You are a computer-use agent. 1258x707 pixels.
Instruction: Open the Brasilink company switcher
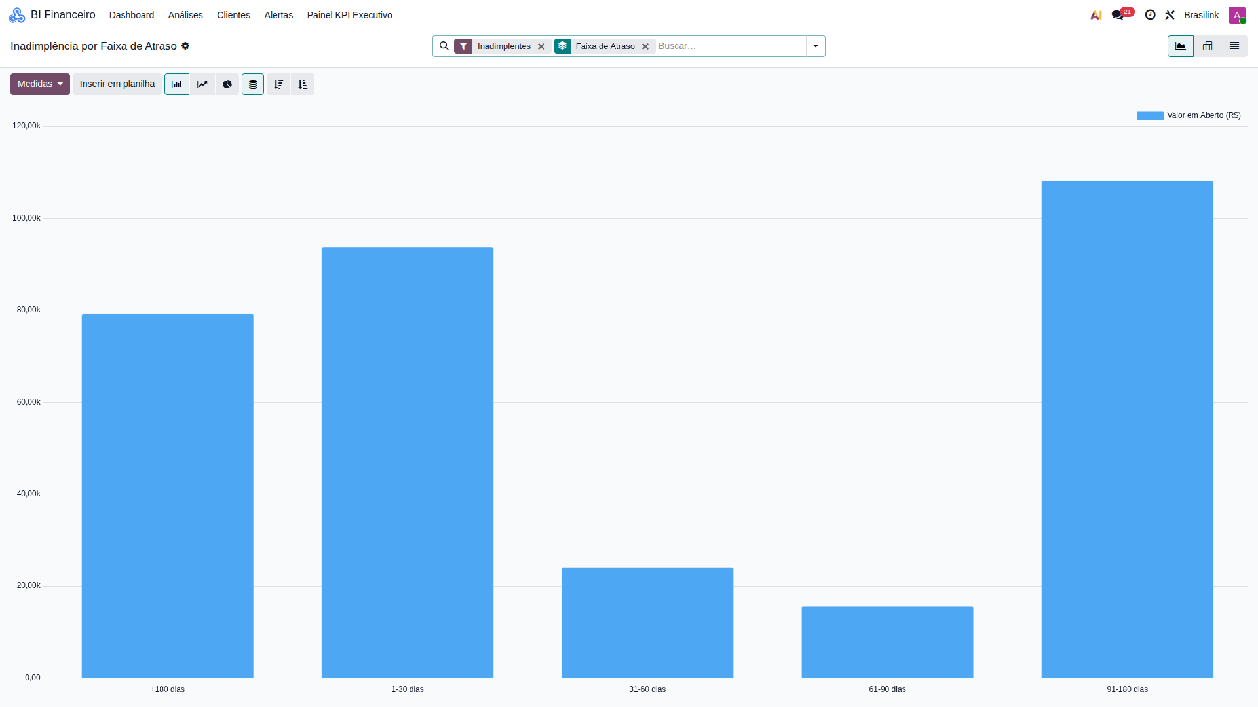(x=1201, y=15)
